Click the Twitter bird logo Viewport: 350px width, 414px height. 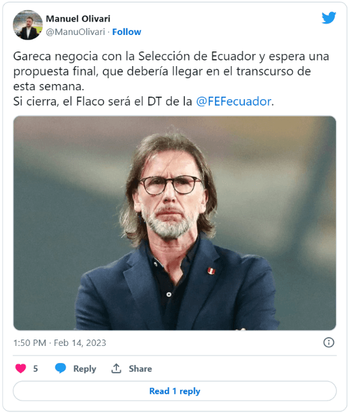point(328,18)
